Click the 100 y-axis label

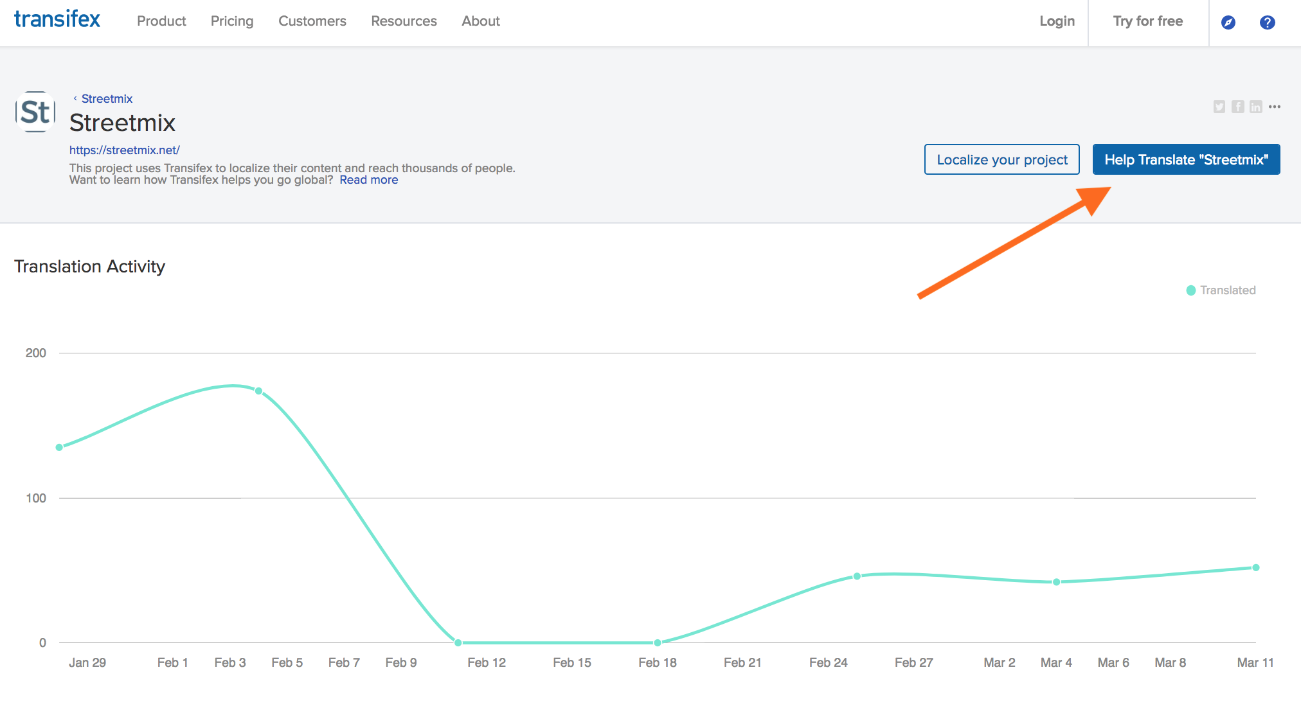[36, 498]
